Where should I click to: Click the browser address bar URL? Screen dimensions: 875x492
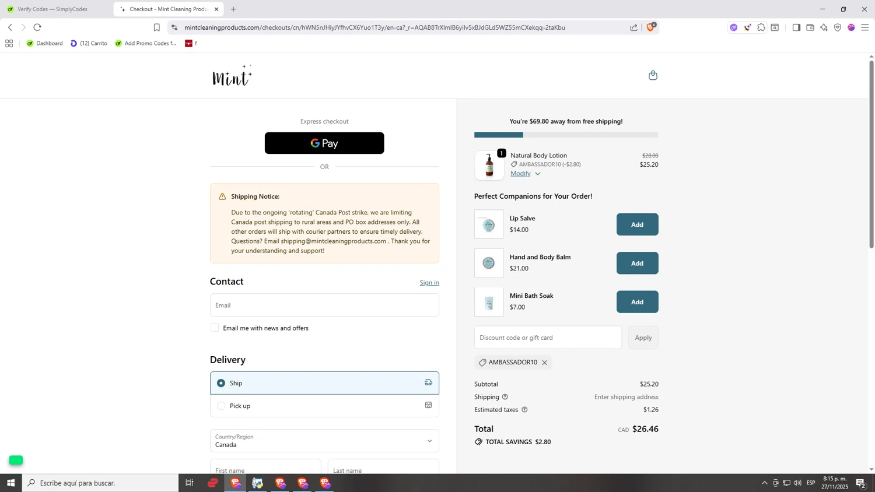pos(374,27)
